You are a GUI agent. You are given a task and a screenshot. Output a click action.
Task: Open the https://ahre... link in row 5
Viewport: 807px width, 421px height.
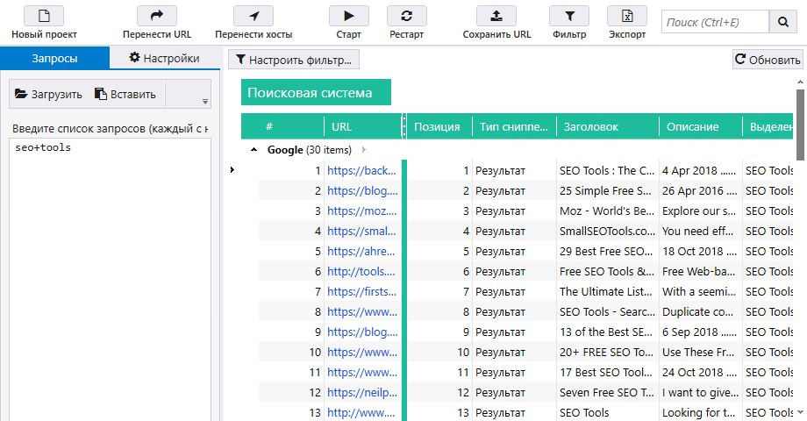[x=361, y=251]
